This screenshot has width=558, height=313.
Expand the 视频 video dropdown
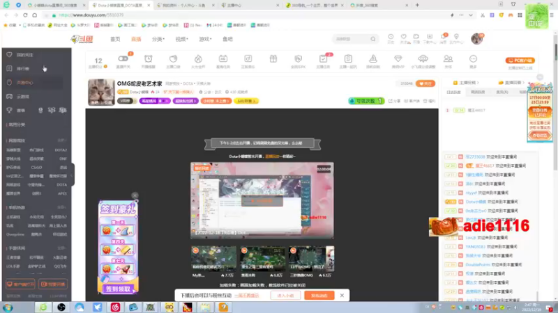click(x=181, y=39)
